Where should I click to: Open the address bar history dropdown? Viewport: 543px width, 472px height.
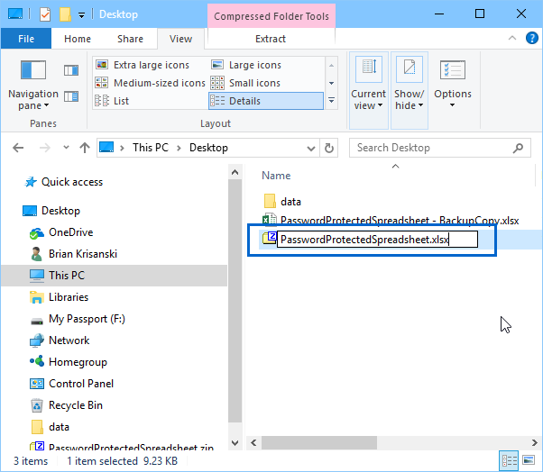pos(311,149)
